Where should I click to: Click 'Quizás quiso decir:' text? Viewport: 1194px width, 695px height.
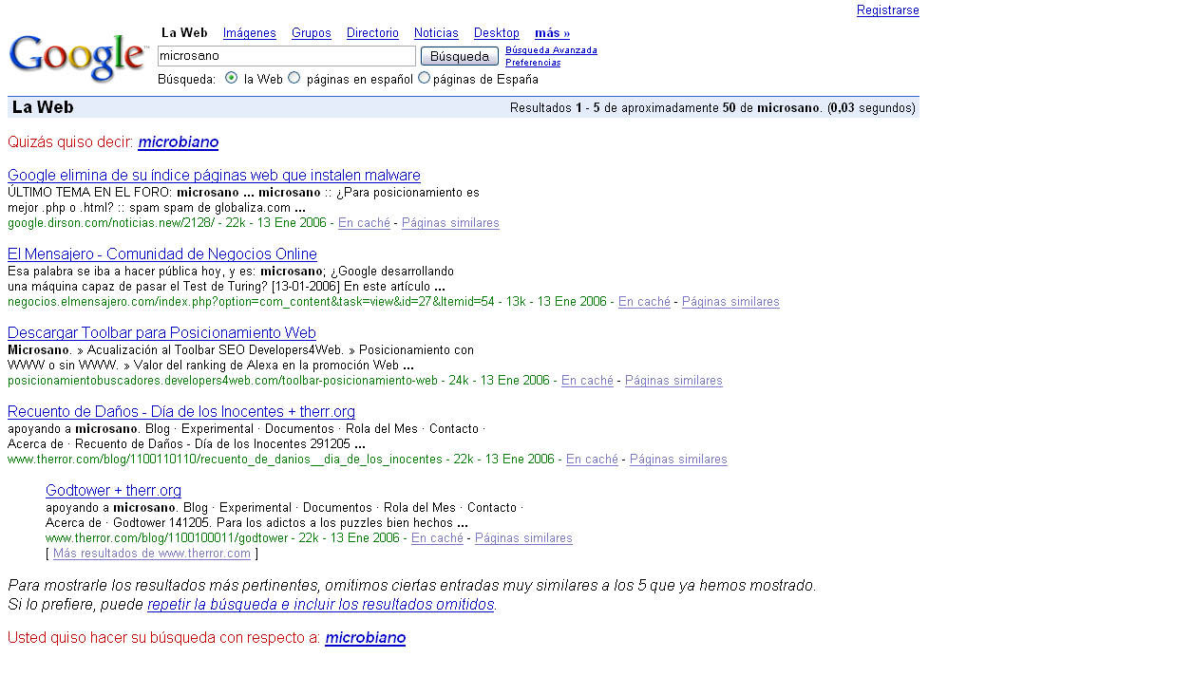click(70, 142)
